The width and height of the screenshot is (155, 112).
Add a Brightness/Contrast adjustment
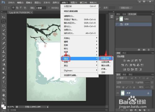[x=124, y=61]
